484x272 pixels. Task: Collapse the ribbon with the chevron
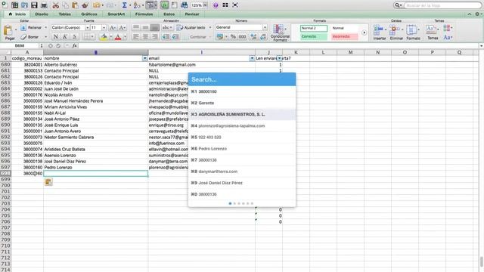pos(470,14)
